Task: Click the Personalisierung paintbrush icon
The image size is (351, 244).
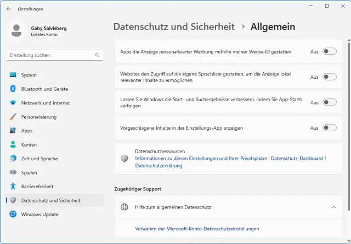Action: click(x=13, y=117)
